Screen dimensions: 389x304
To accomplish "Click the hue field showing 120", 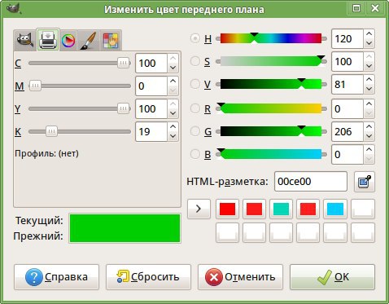I will [x=347, y=38].
